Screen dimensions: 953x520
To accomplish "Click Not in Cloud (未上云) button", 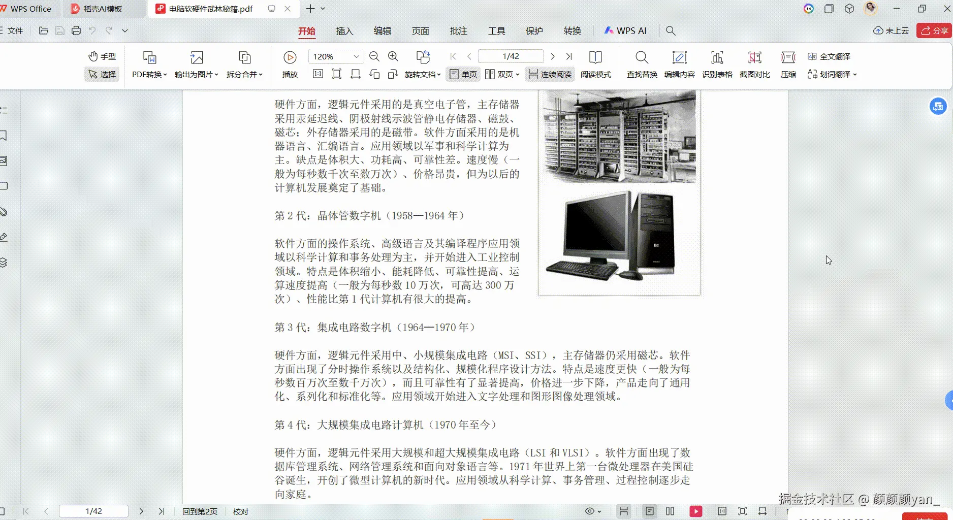I will coord(891,30).
